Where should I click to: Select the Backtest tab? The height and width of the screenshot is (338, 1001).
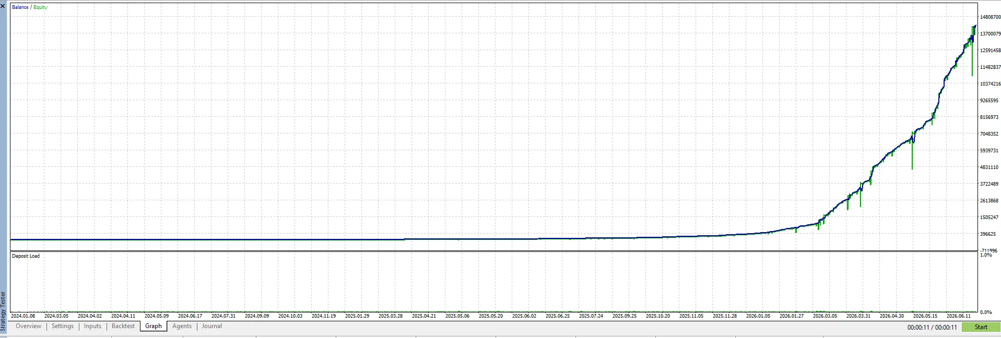point(123,326)
